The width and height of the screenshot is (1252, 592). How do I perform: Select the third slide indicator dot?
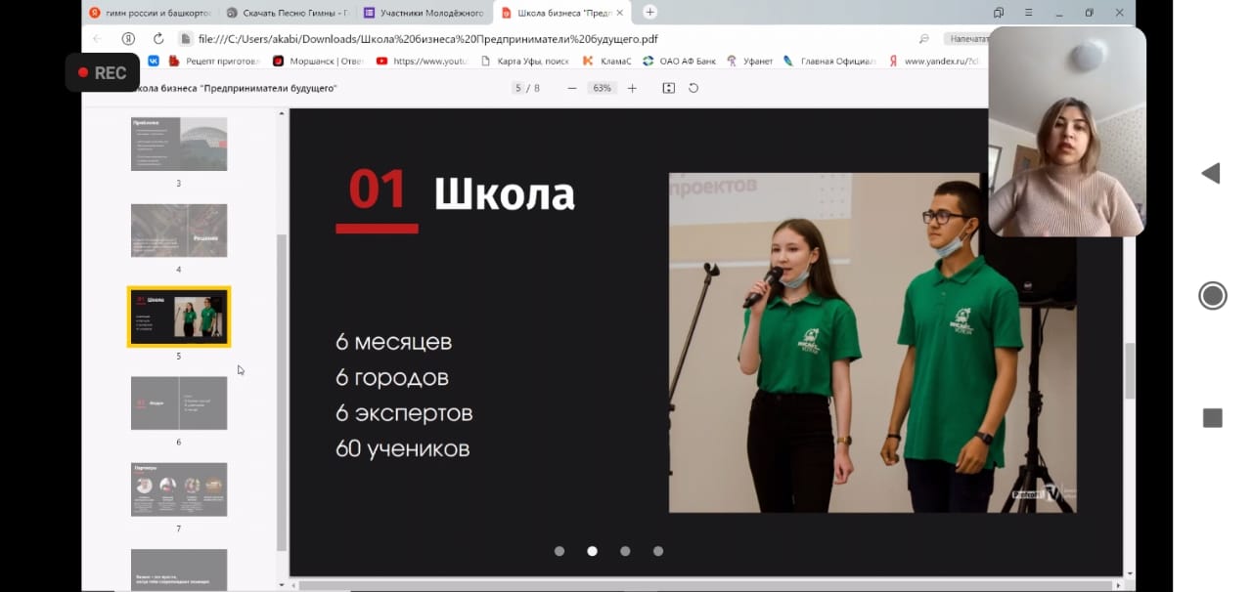pyautogui.click(x=625, y=551)
